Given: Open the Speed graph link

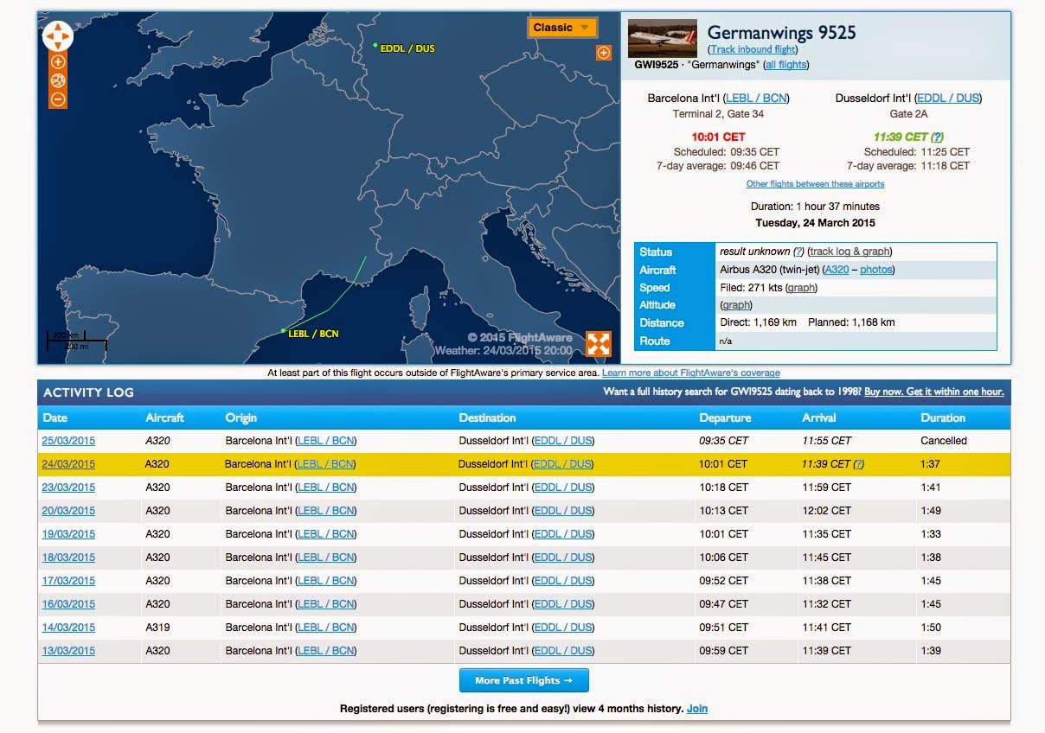Looking at the screenshot, I should click(801, 288).
